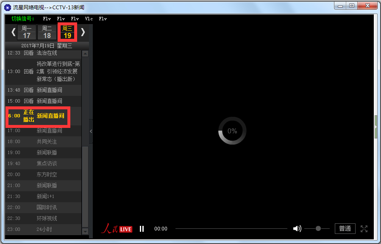Select the 周三 19 schedule tab
The image size is (381, 244).
click(67, 32)
